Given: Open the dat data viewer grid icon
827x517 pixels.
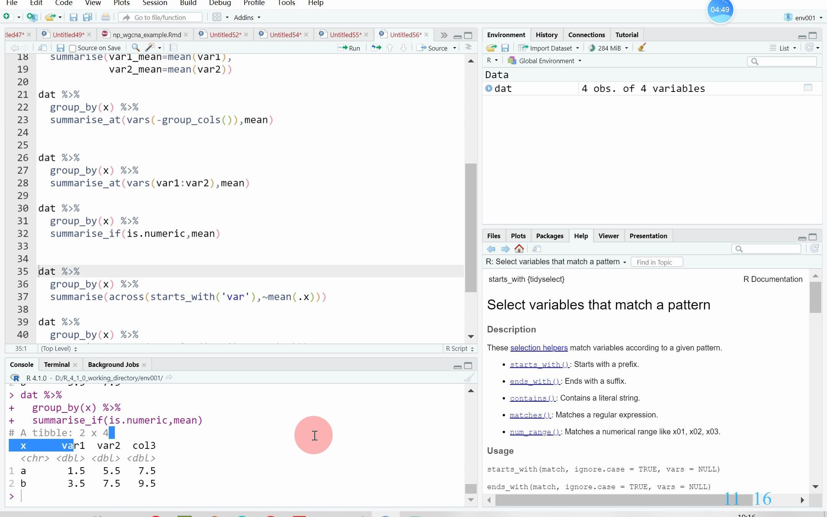Looking at the screenshot, I should (x=808, y=88).
